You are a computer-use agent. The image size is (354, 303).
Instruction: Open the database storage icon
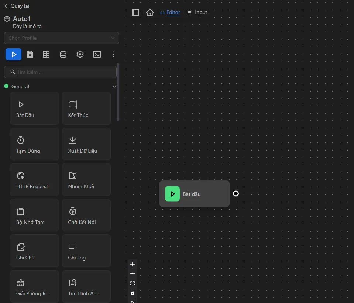click(x=63, y=54)
